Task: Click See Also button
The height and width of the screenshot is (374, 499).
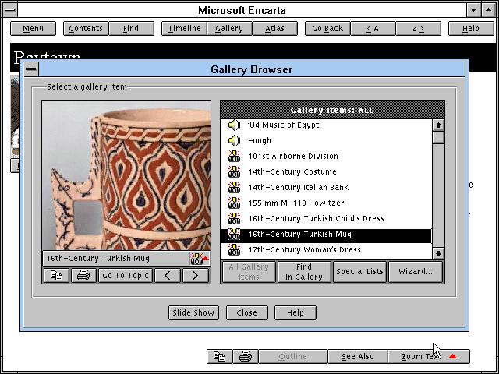Action: coord(358,357)
